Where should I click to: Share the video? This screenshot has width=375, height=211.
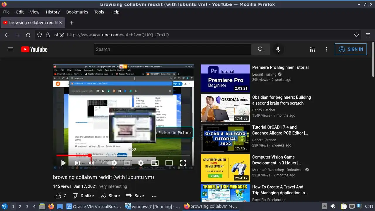[110, 196]
